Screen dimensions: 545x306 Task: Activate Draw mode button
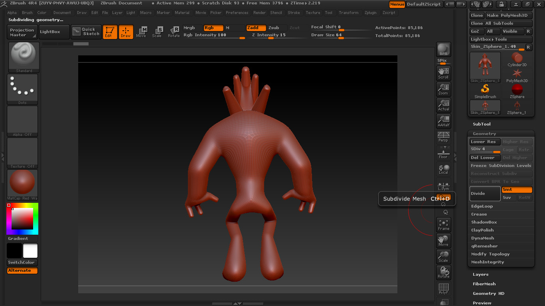(x=126, y=32)
